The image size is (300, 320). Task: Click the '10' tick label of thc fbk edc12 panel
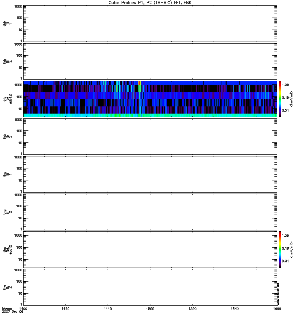20,260
